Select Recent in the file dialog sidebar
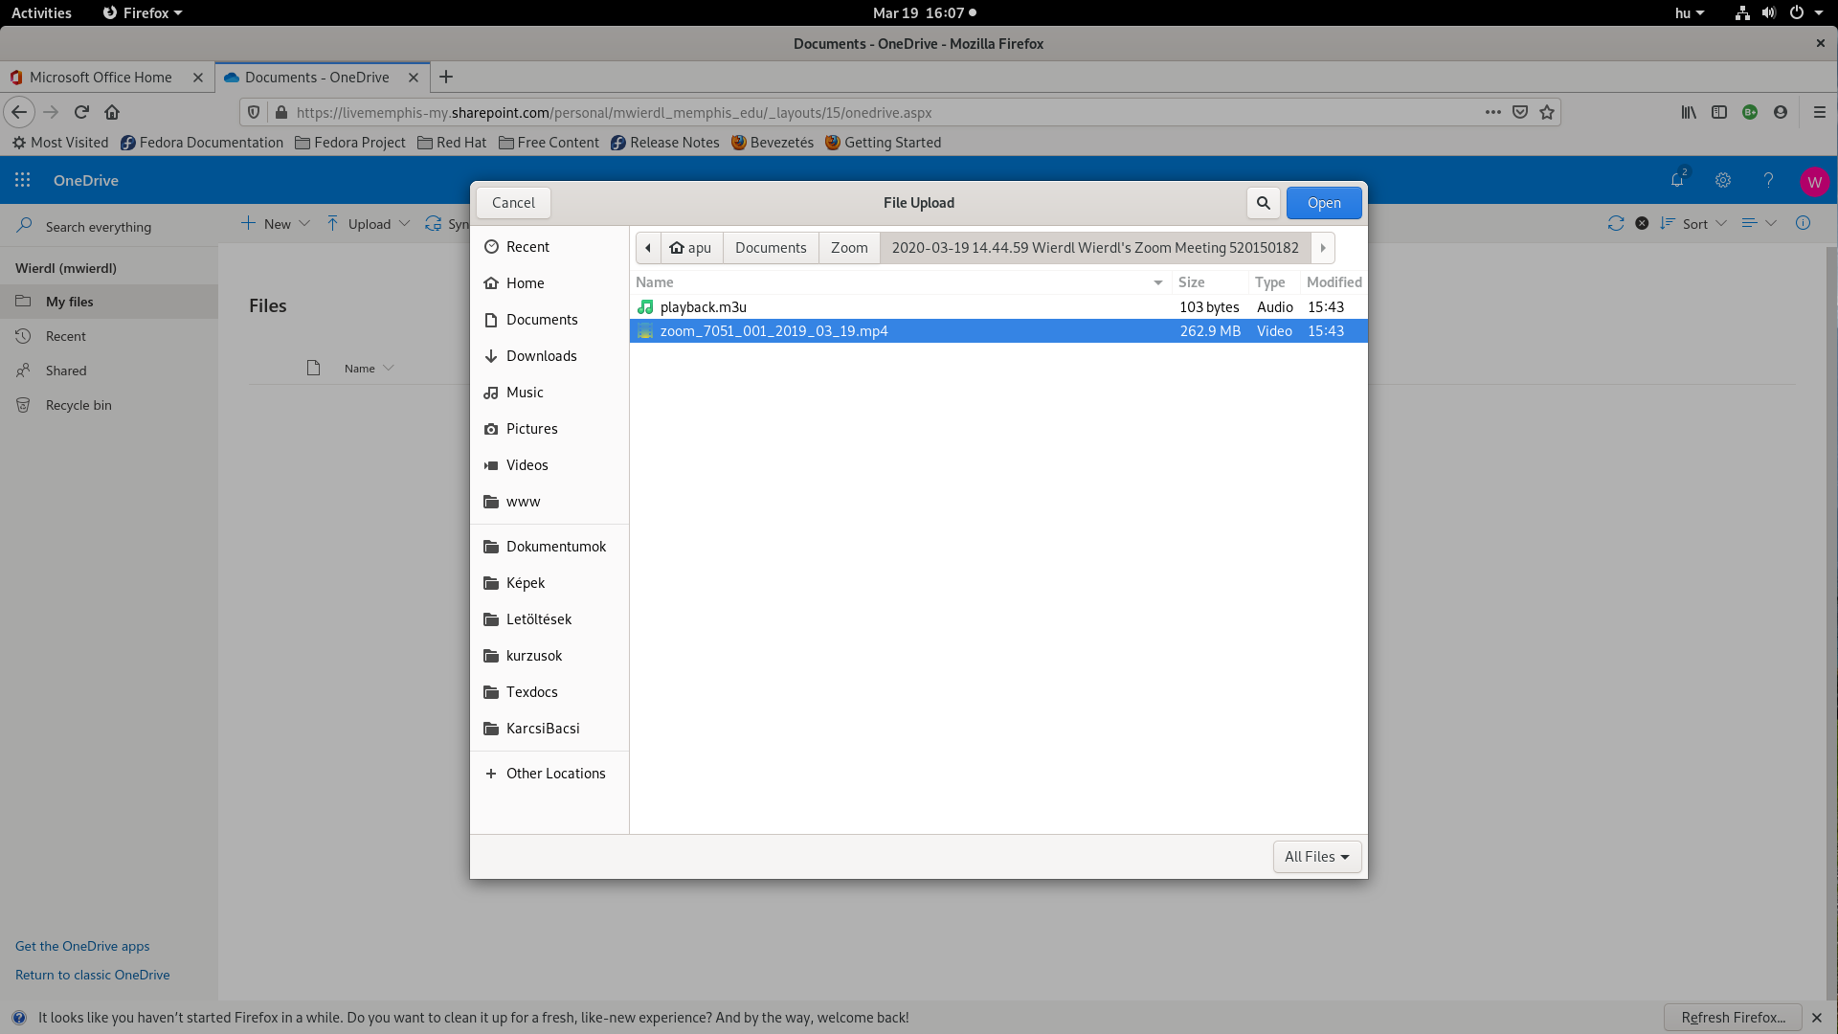This screenshot has width=1838, height=1034. [x=549, y=247]
